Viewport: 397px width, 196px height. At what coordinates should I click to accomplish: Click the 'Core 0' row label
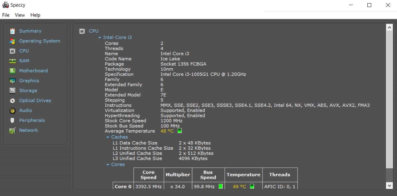(123, 186)
